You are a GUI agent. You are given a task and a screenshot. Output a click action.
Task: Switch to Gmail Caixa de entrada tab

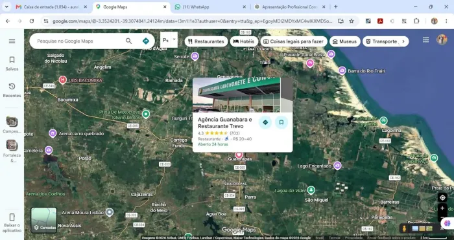[x=51, y=6]
